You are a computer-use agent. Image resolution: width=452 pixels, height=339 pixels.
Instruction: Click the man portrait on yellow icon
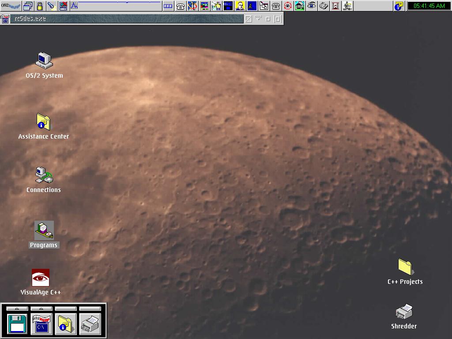(x=240, y=6)
